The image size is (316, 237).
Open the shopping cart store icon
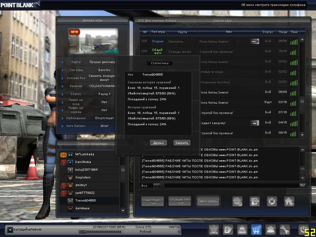pos(256,230)
